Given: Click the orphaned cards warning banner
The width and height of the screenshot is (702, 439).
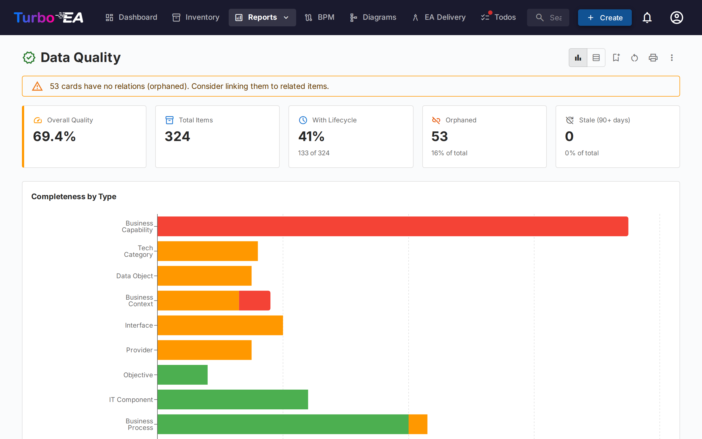Looking at the screenshot, I should [x=351, y=86].
